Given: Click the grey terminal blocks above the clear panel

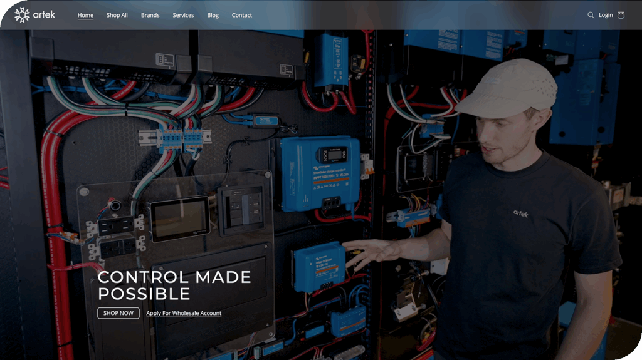Looking at the screenshot, I should pyautogui.click(x=175, y=138).
